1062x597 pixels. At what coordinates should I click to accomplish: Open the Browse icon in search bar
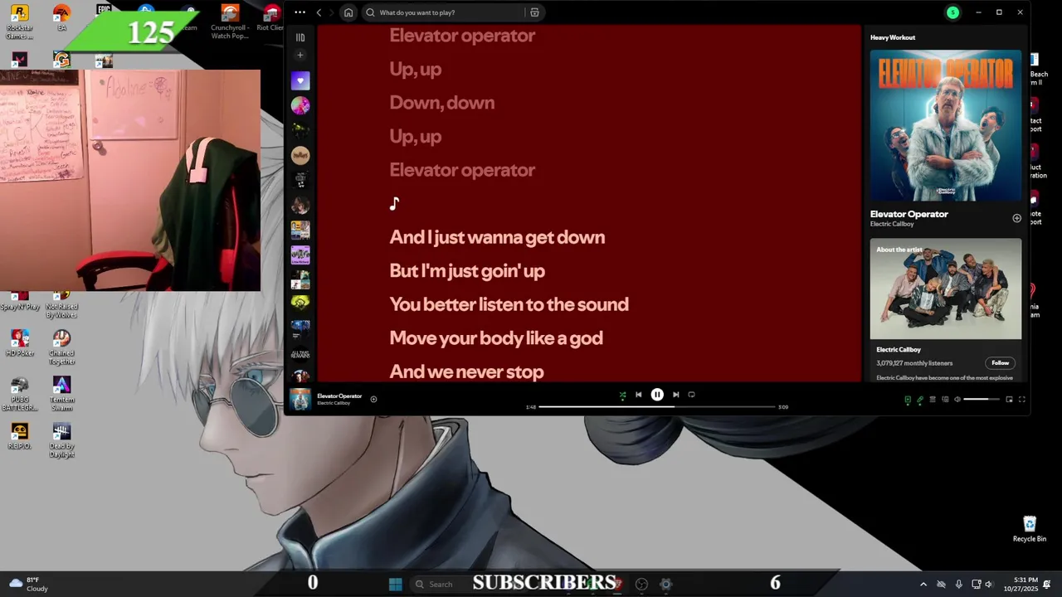point(534,12)
